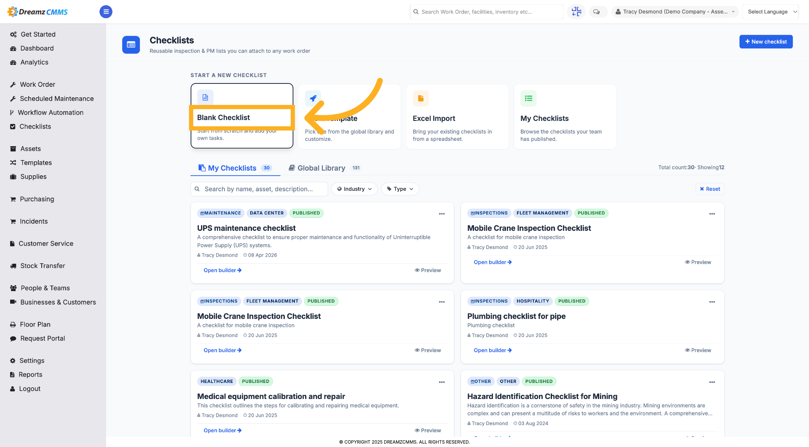
Task: Click the blue hamburger sidebar toggle icon
Action: click(x=106, y=12)
